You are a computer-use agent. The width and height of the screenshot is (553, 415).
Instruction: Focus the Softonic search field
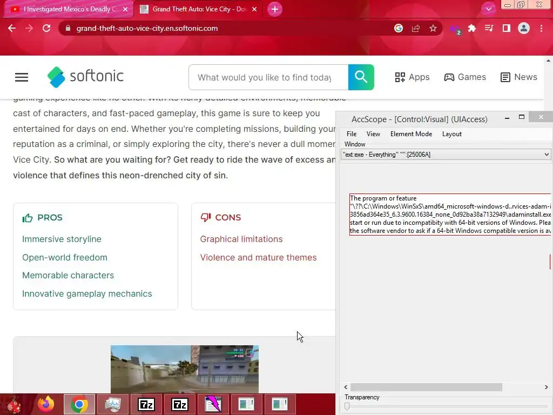pos(268,77)
